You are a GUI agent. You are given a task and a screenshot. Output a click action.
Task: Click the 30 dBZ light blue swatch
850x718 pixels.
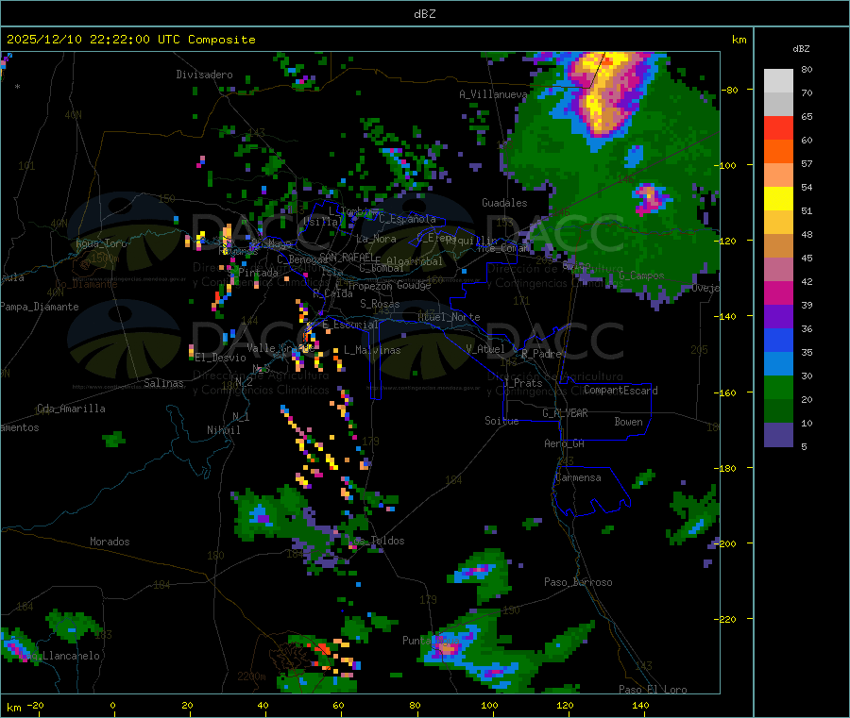(778, 364)
